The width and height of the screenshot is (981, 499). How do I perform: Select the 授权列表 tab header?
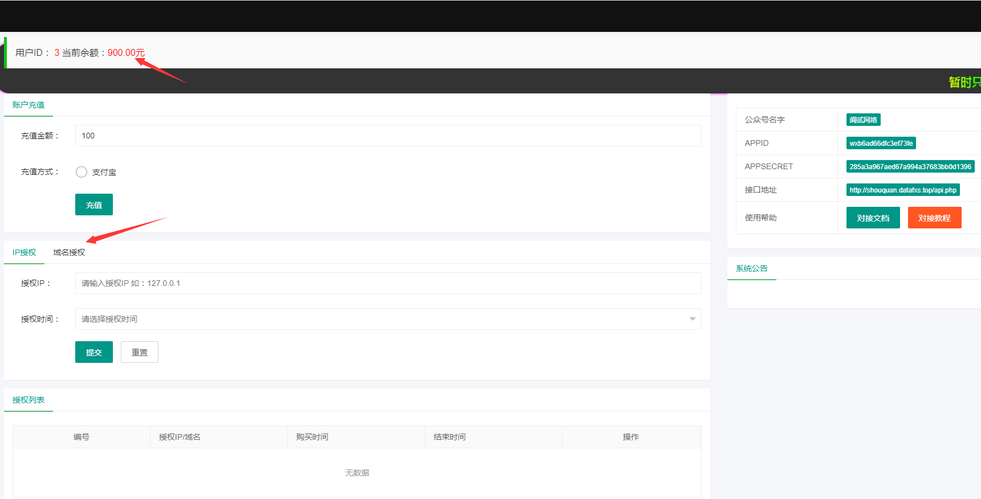29,400
